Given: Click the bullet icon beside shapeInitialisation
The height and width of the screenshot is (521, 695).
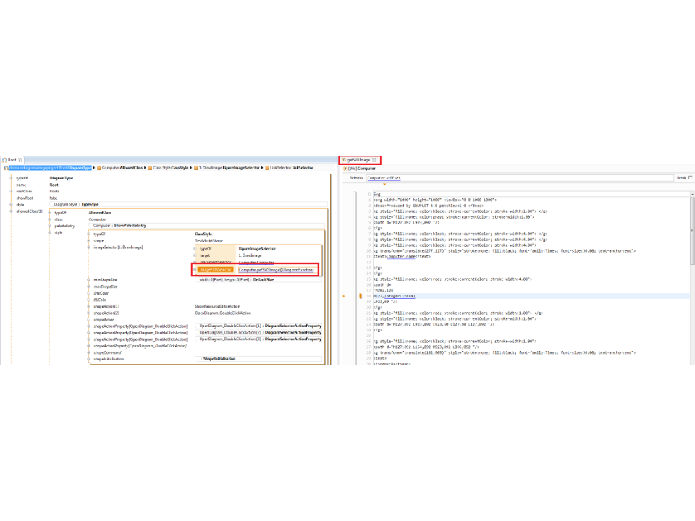Looking at the screenshot, I should 88,359.
